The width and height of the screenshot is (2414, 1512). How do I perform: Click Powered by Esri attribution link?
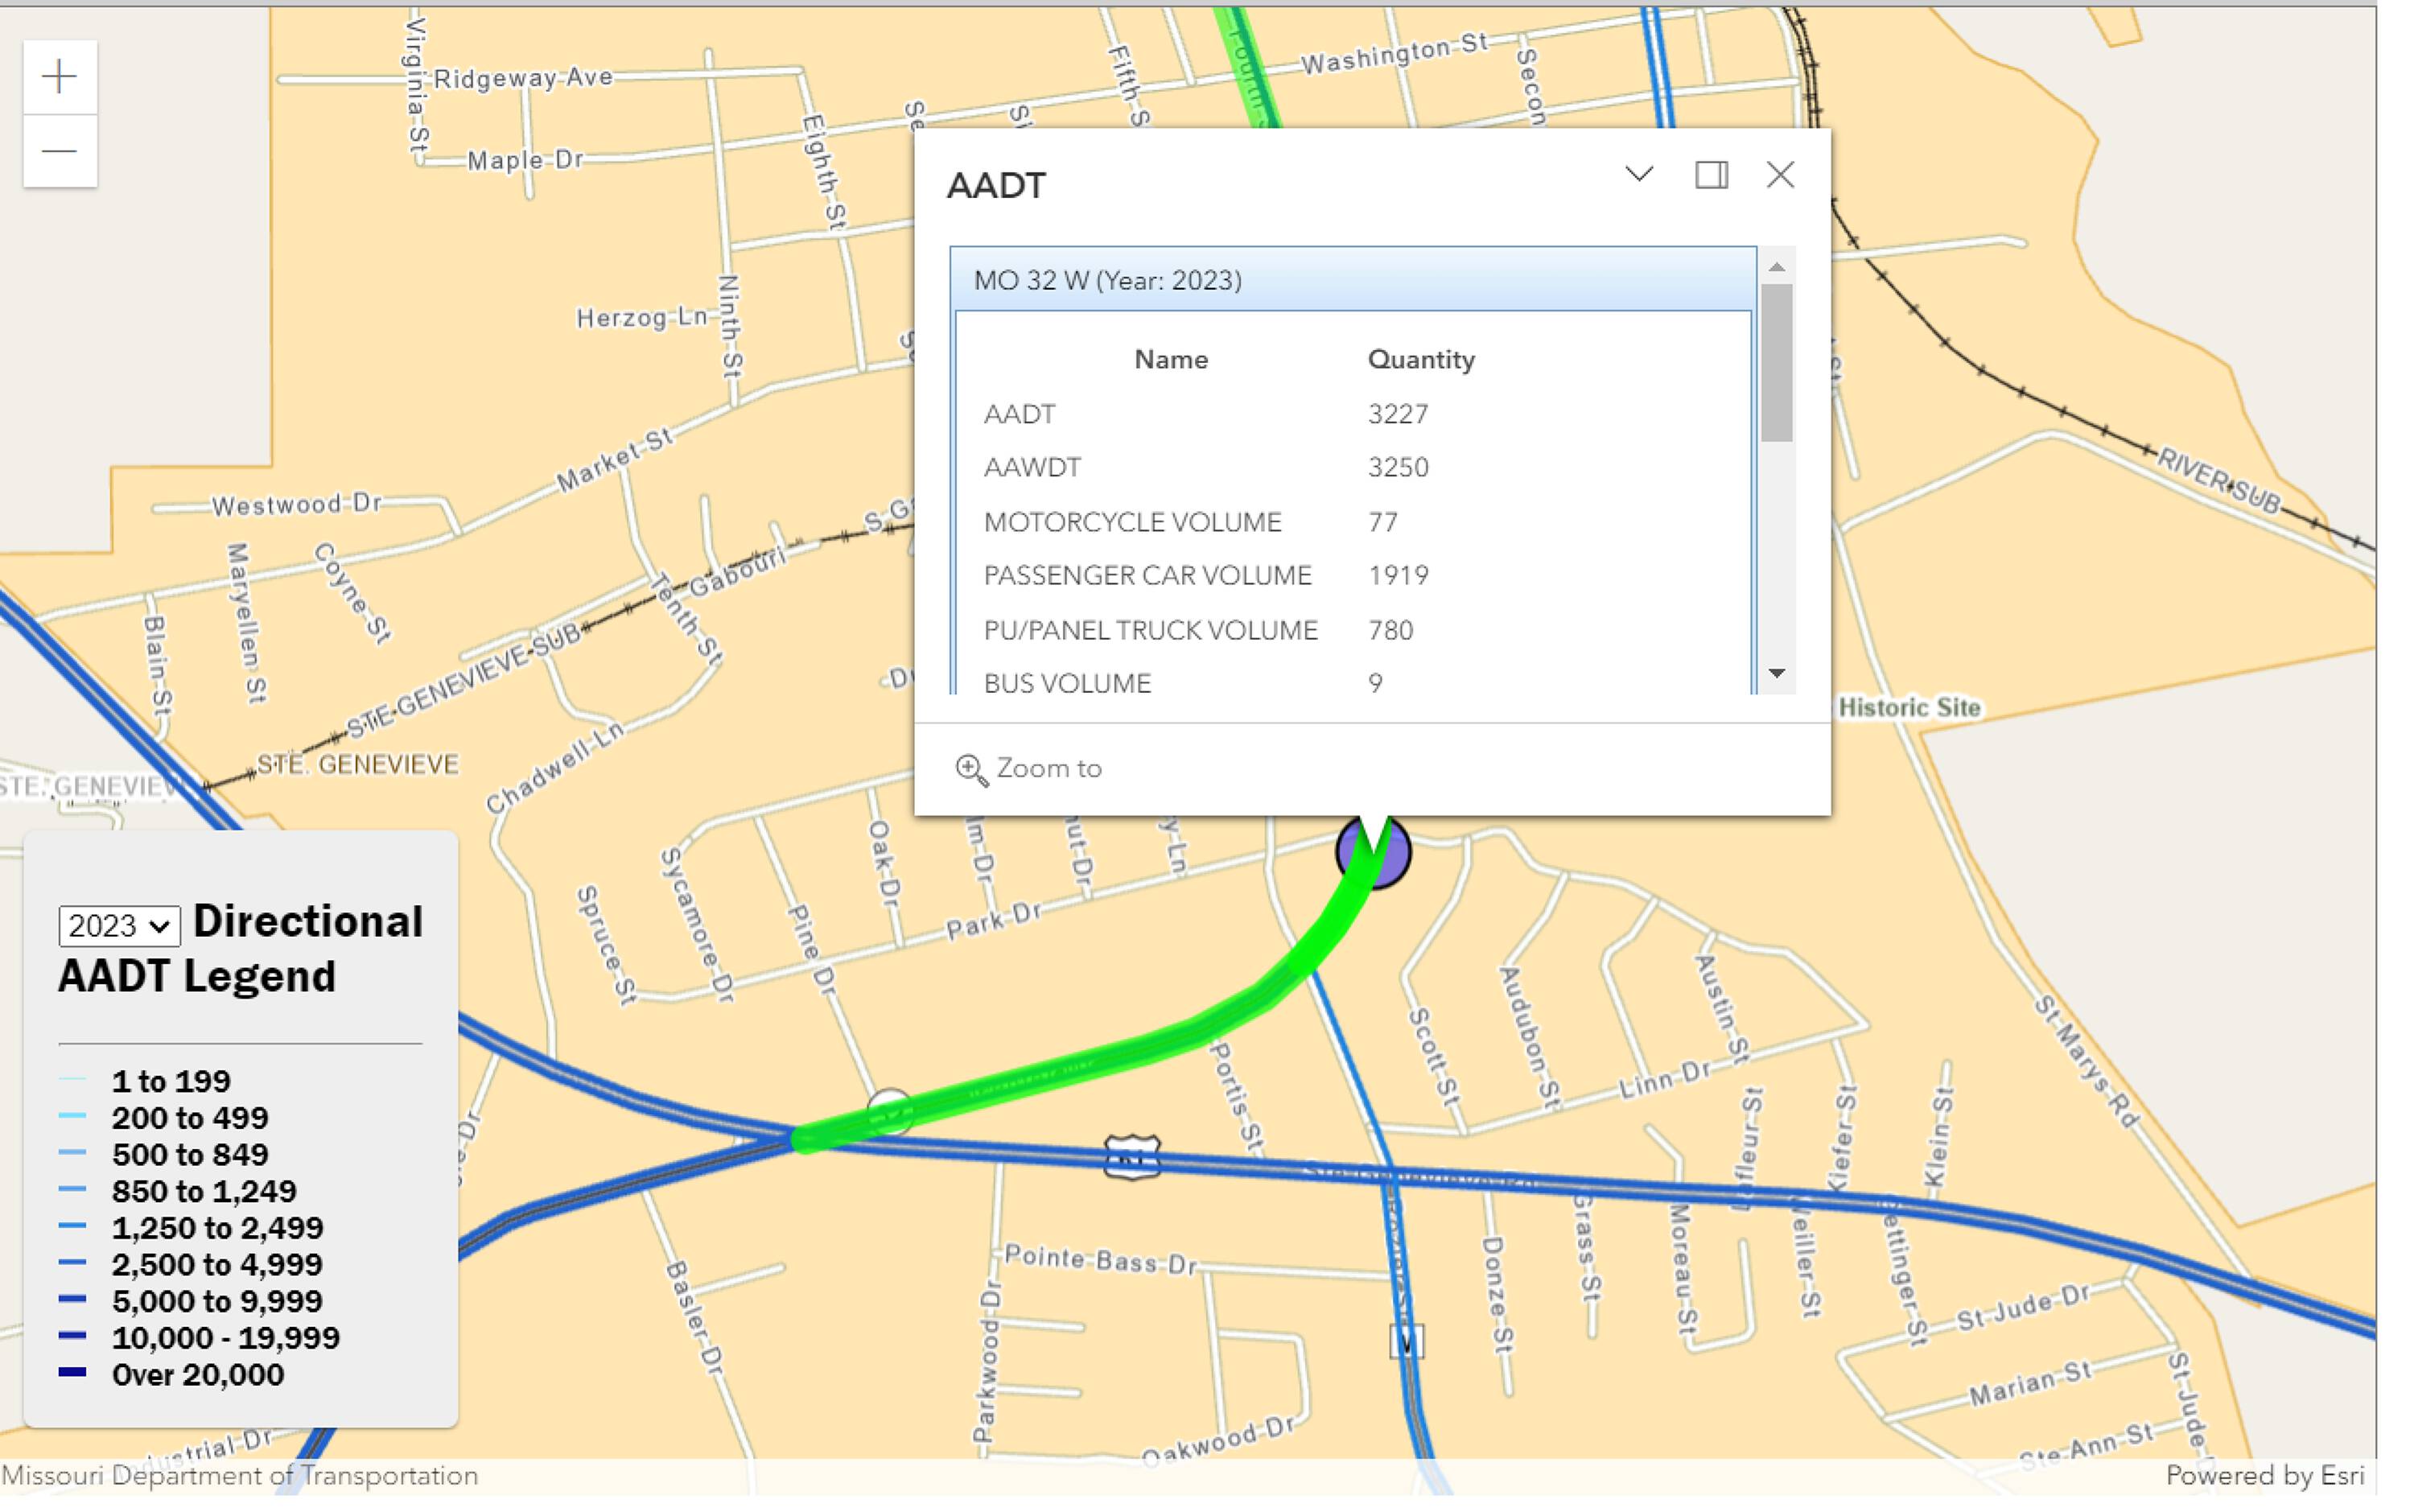(x=2264, y=1476)
